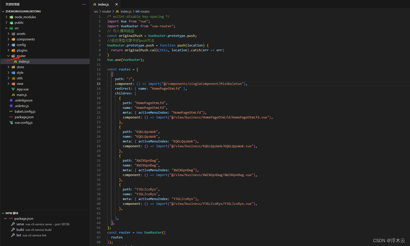Run the serve npm script
This screenshot has width=410, height=246.
45,224
